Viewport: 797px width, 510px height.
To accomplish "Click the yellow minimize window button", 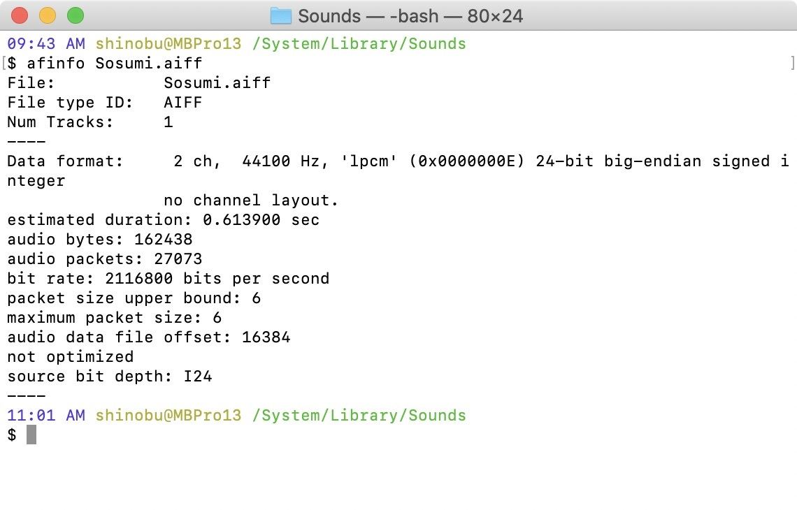I will click(48, 16).
